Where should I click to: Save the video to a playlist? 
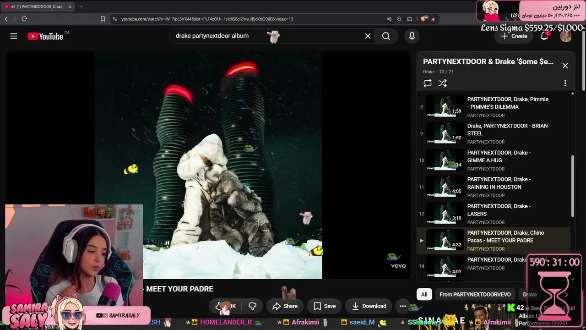point(325,306)
